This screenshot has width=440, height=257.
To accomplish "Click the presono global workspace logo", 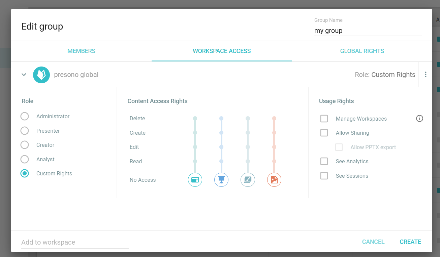I will point(41,75).
